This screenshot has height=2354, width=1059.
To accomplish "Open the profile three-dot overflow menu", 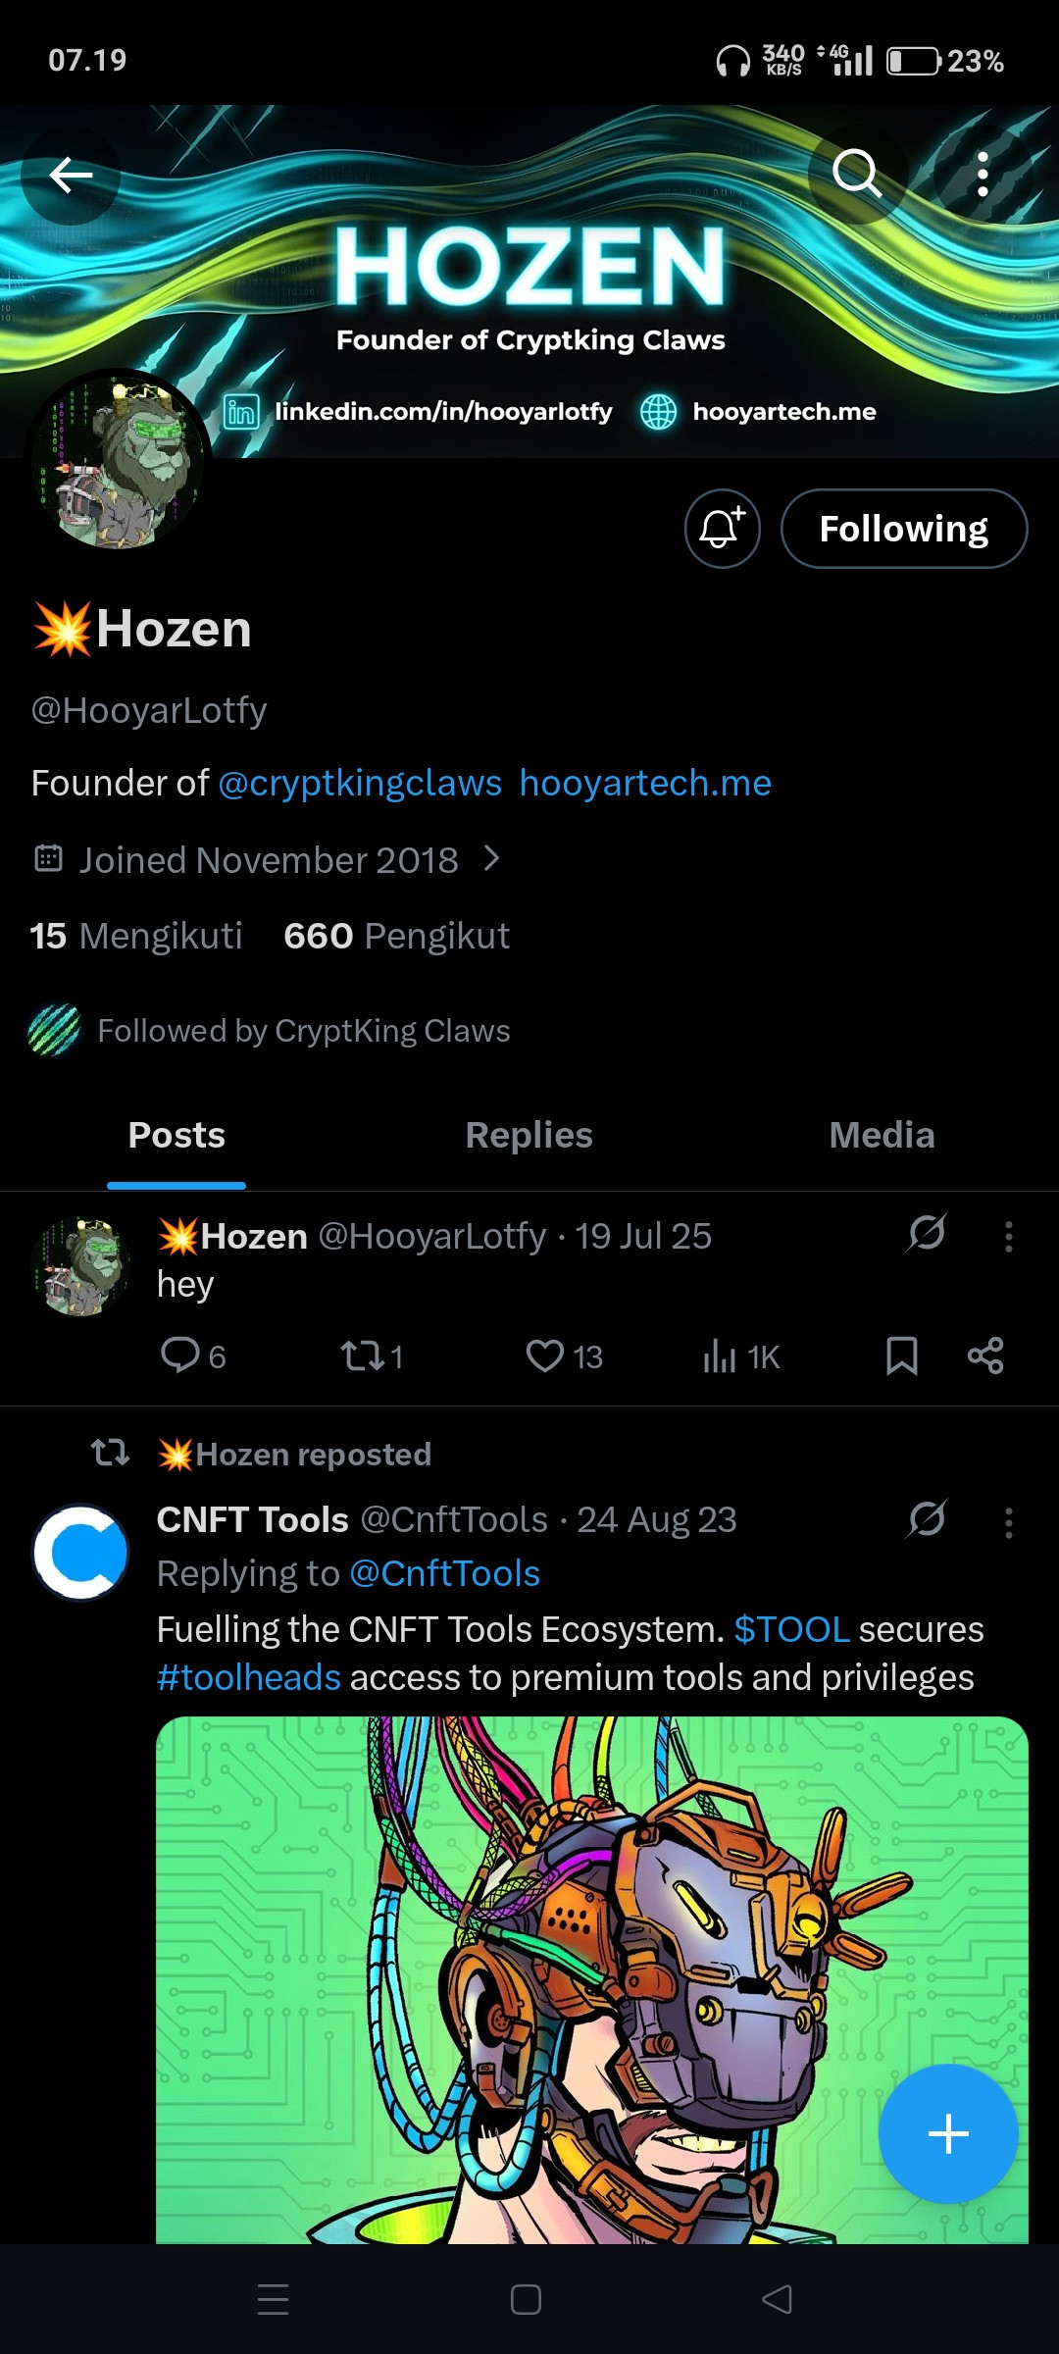I will click(x=983, y=175).
